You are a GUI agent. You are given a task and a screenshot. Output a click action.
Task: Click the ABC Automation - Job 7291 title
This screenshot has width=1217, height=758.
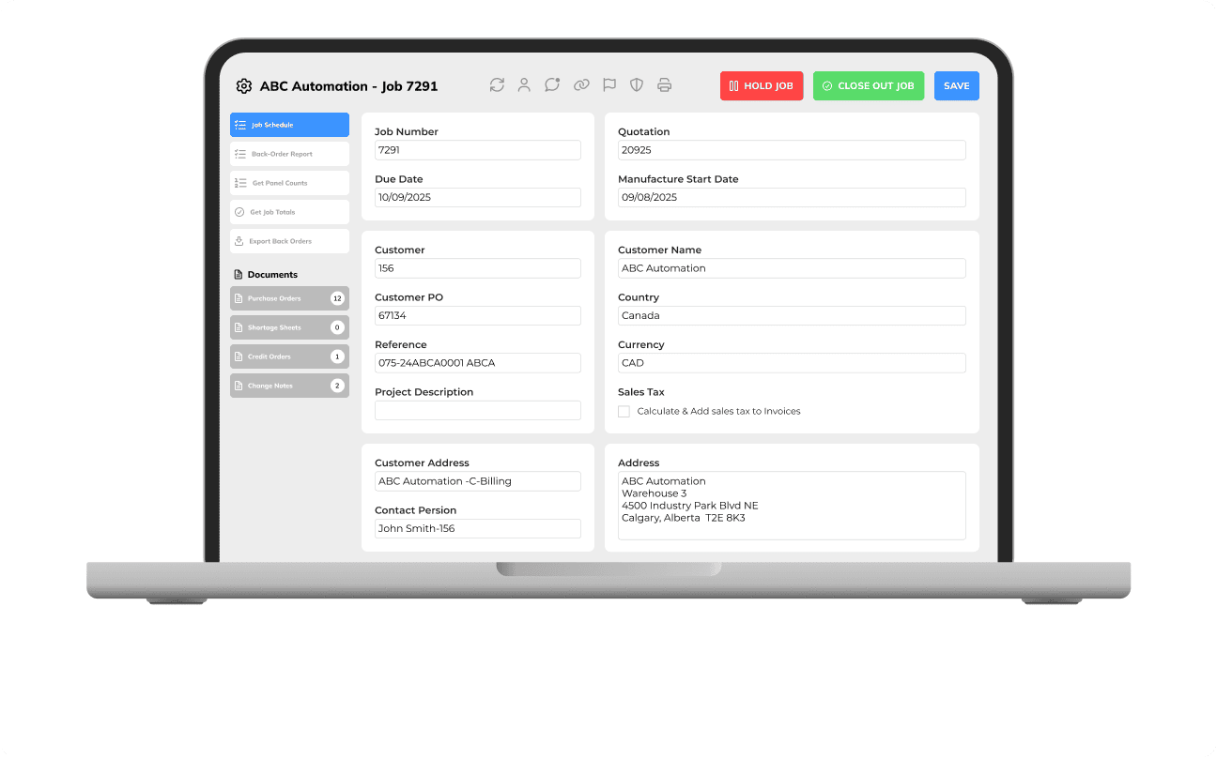(x=348, y=86)
